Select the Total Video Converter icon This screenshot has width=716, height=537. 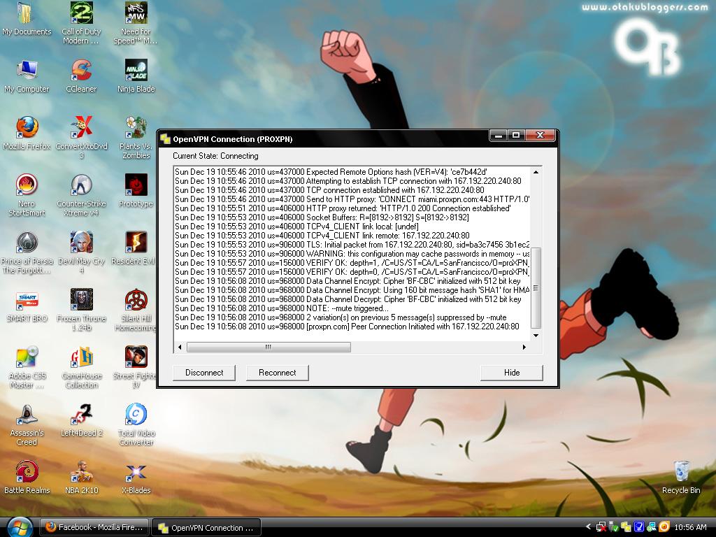pyautogui.click(x=136, y=424)
